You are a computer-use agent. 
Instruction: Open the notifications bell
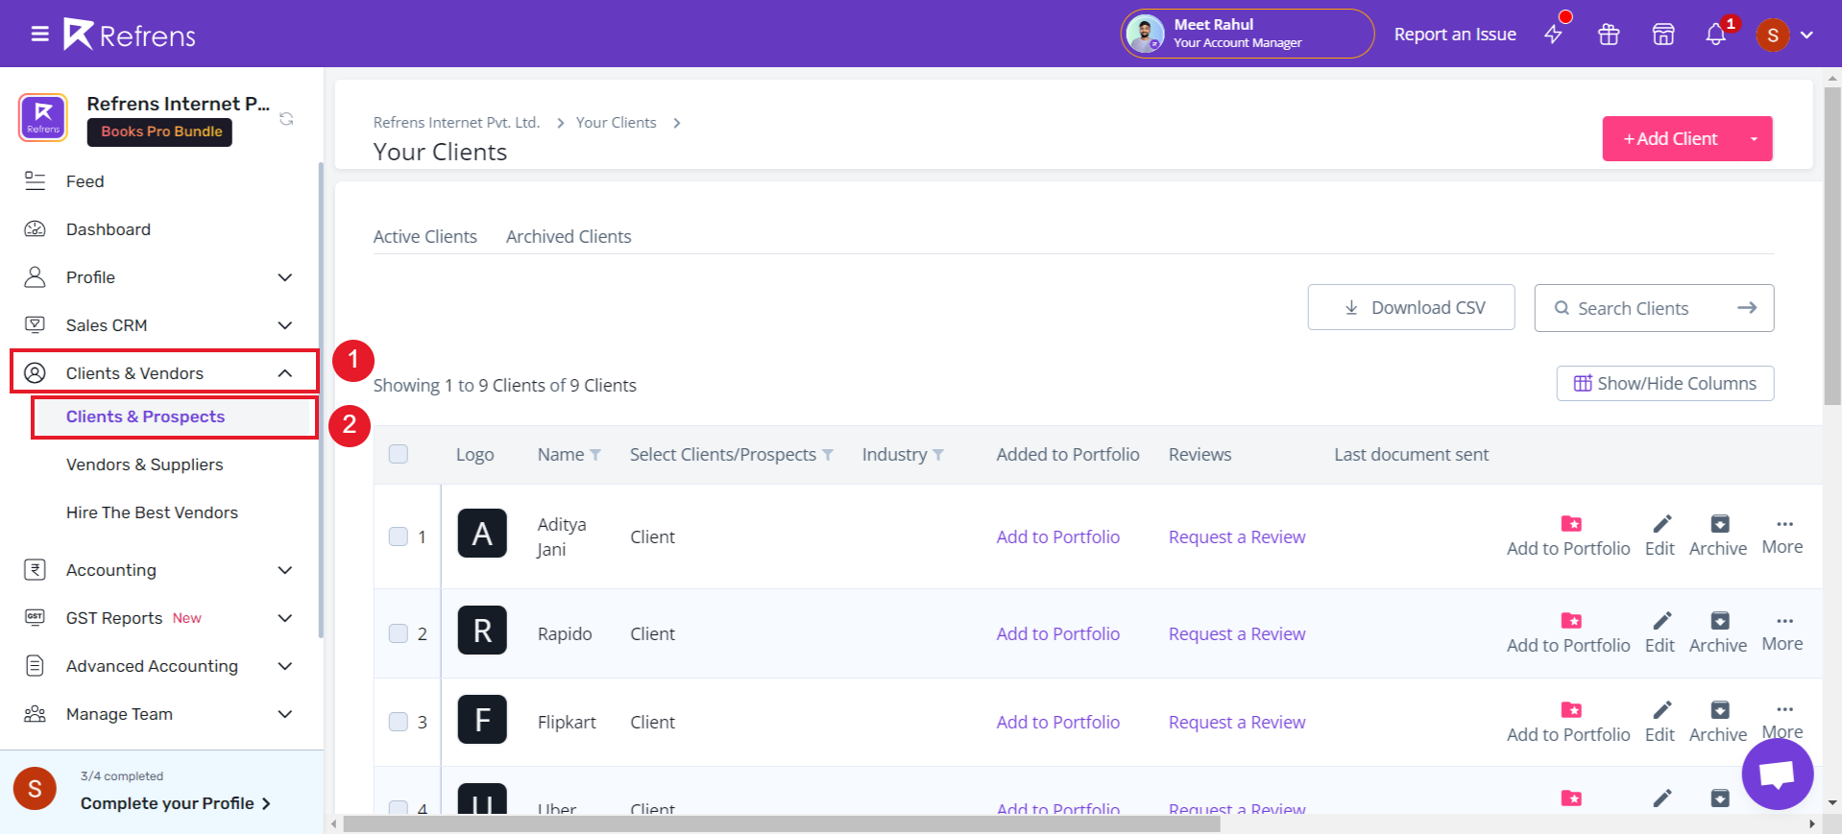(x=1716, y=35)
